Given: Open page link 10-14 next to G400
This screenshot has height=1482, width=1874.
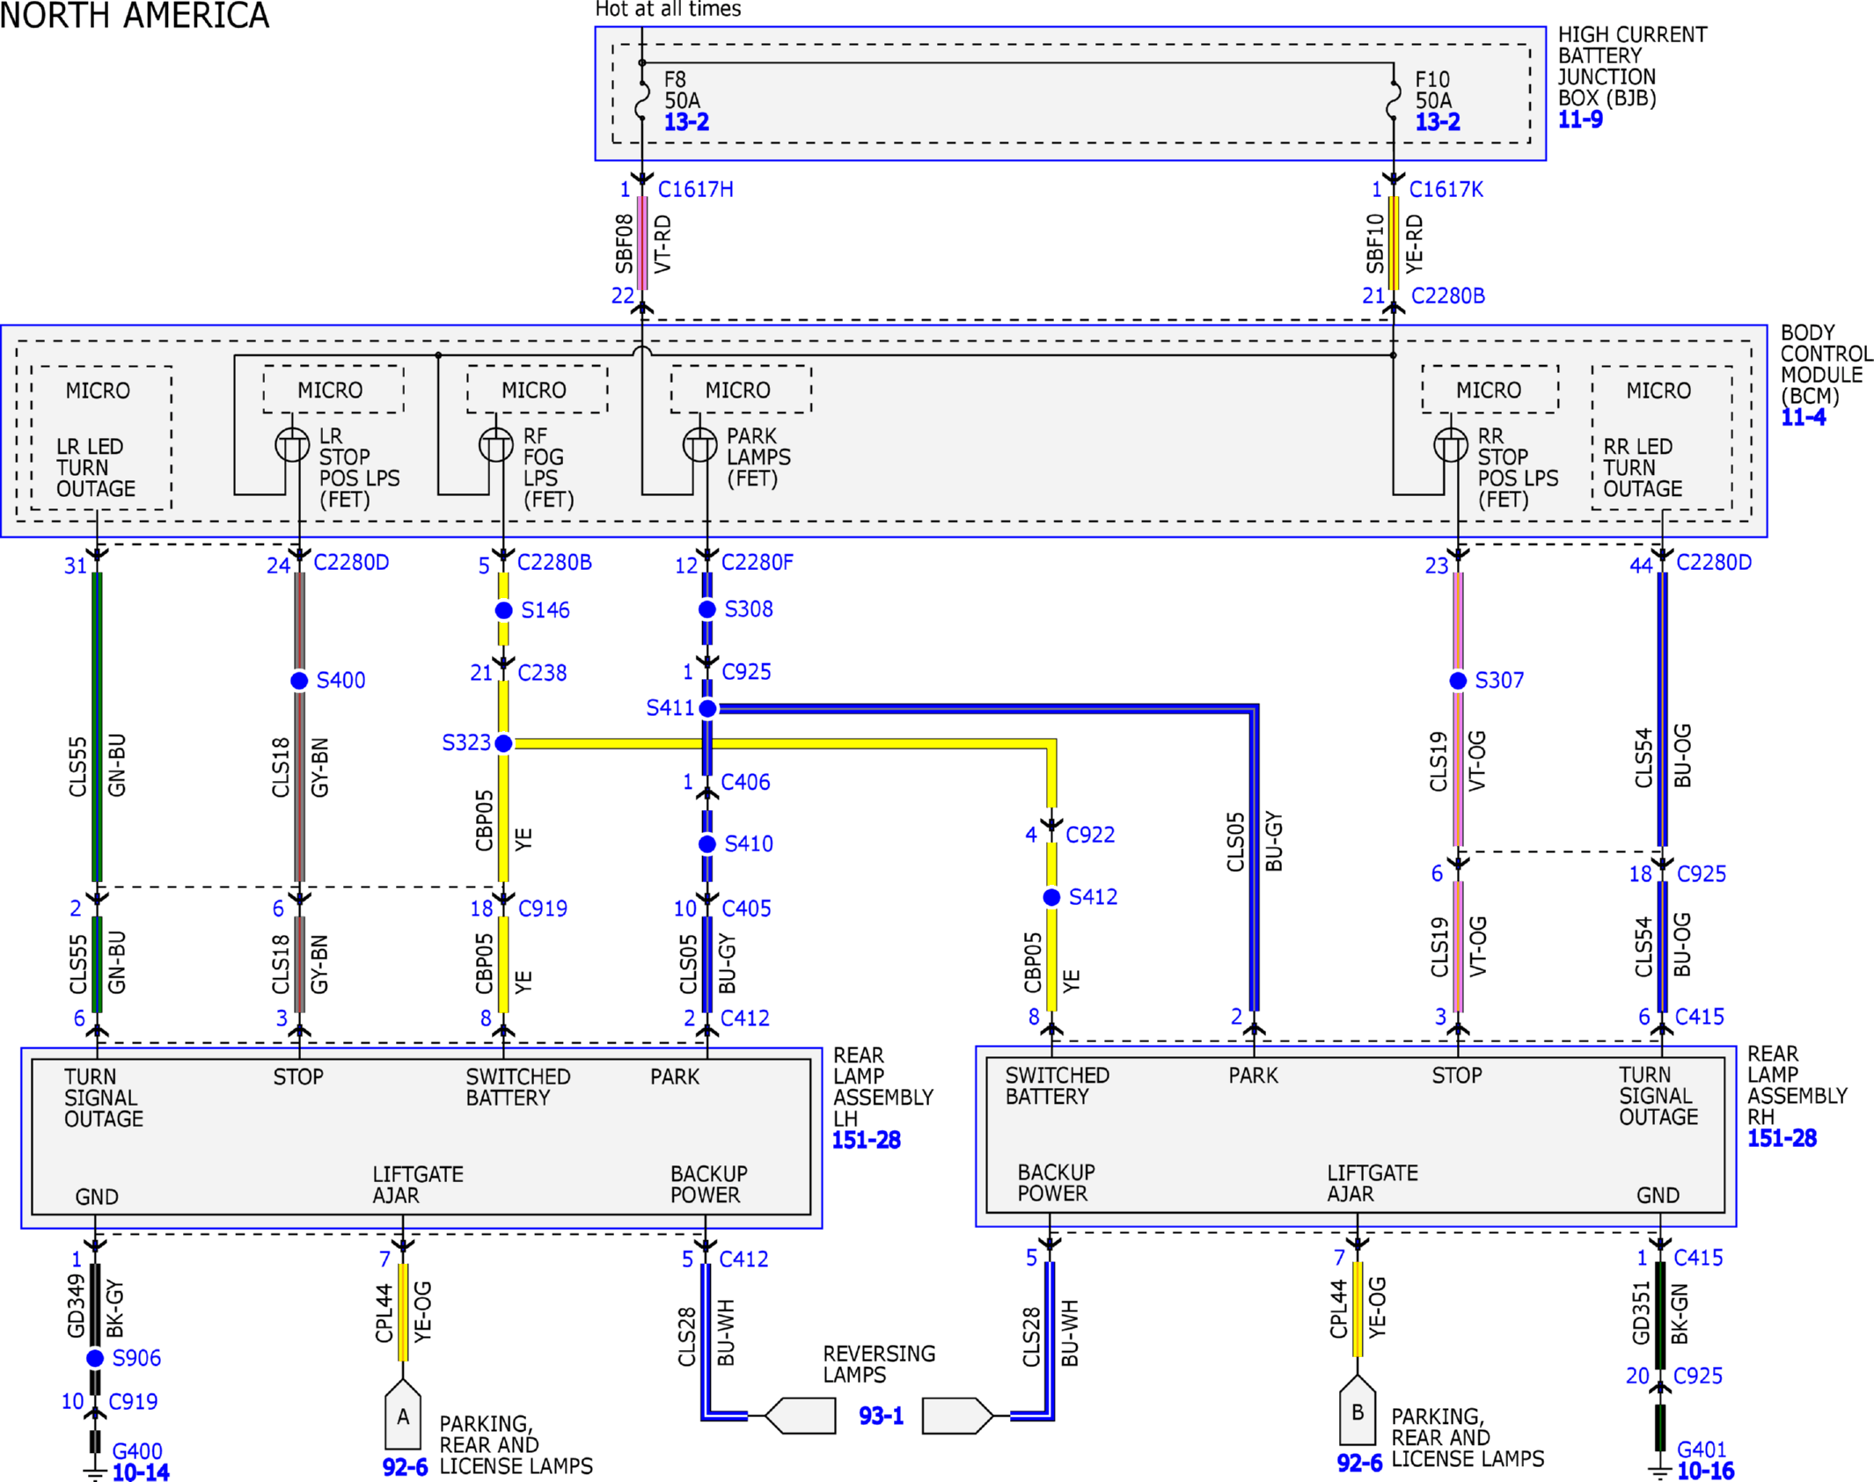Looking at the screenshot, I should tap(141, 1472).
